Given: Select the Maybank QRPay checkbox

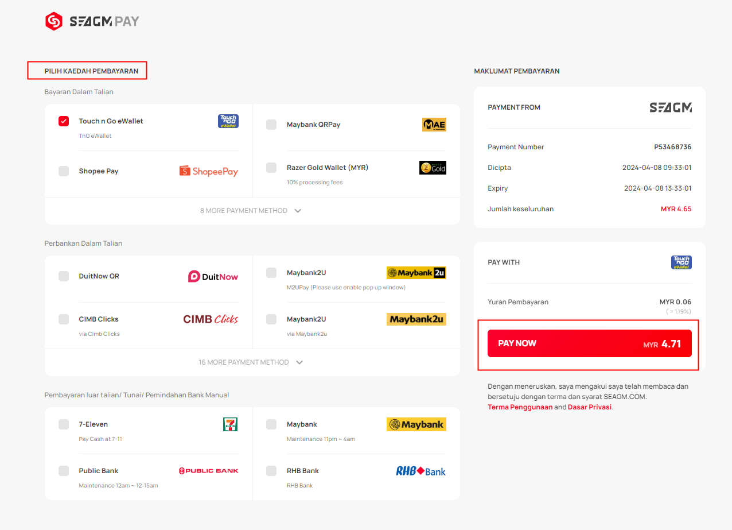Looking at the screenshot, I should click(x=271, y=125).
